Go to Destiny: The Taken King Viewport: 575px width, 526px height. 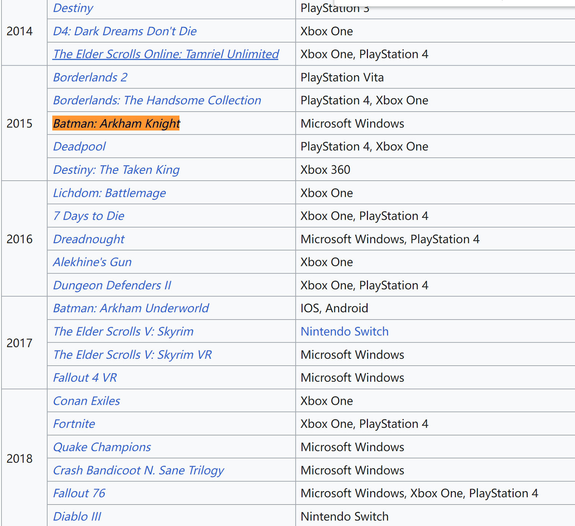116,170
